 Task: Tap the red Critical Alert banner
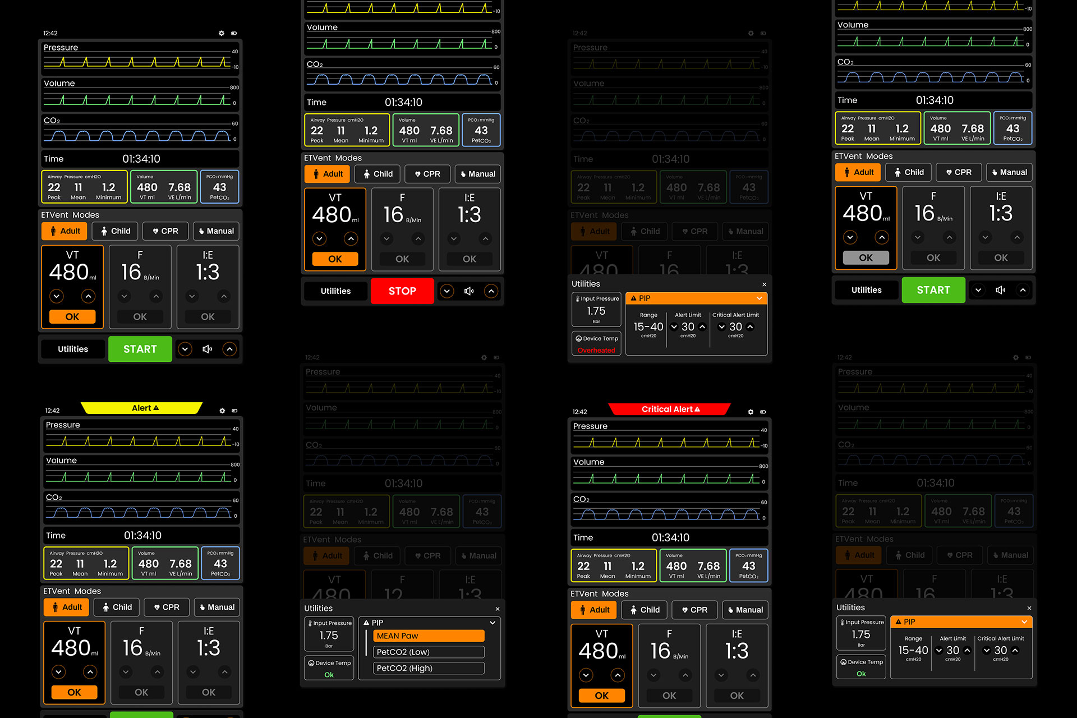pos(669,409)
